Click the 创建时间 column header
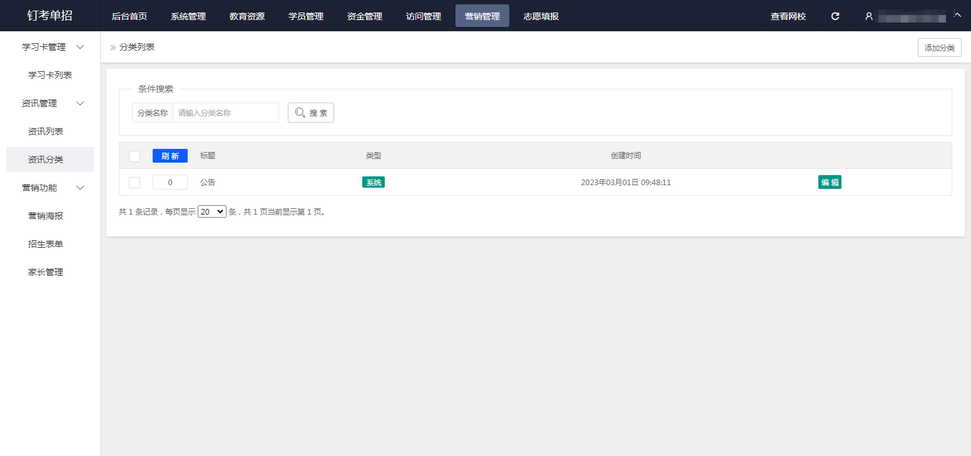The height and width of the screenshot is (456, 971). (x=626, y=156)
